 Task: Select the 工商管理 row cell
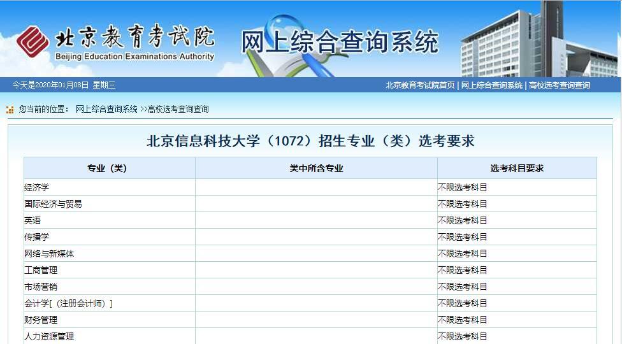110,270
